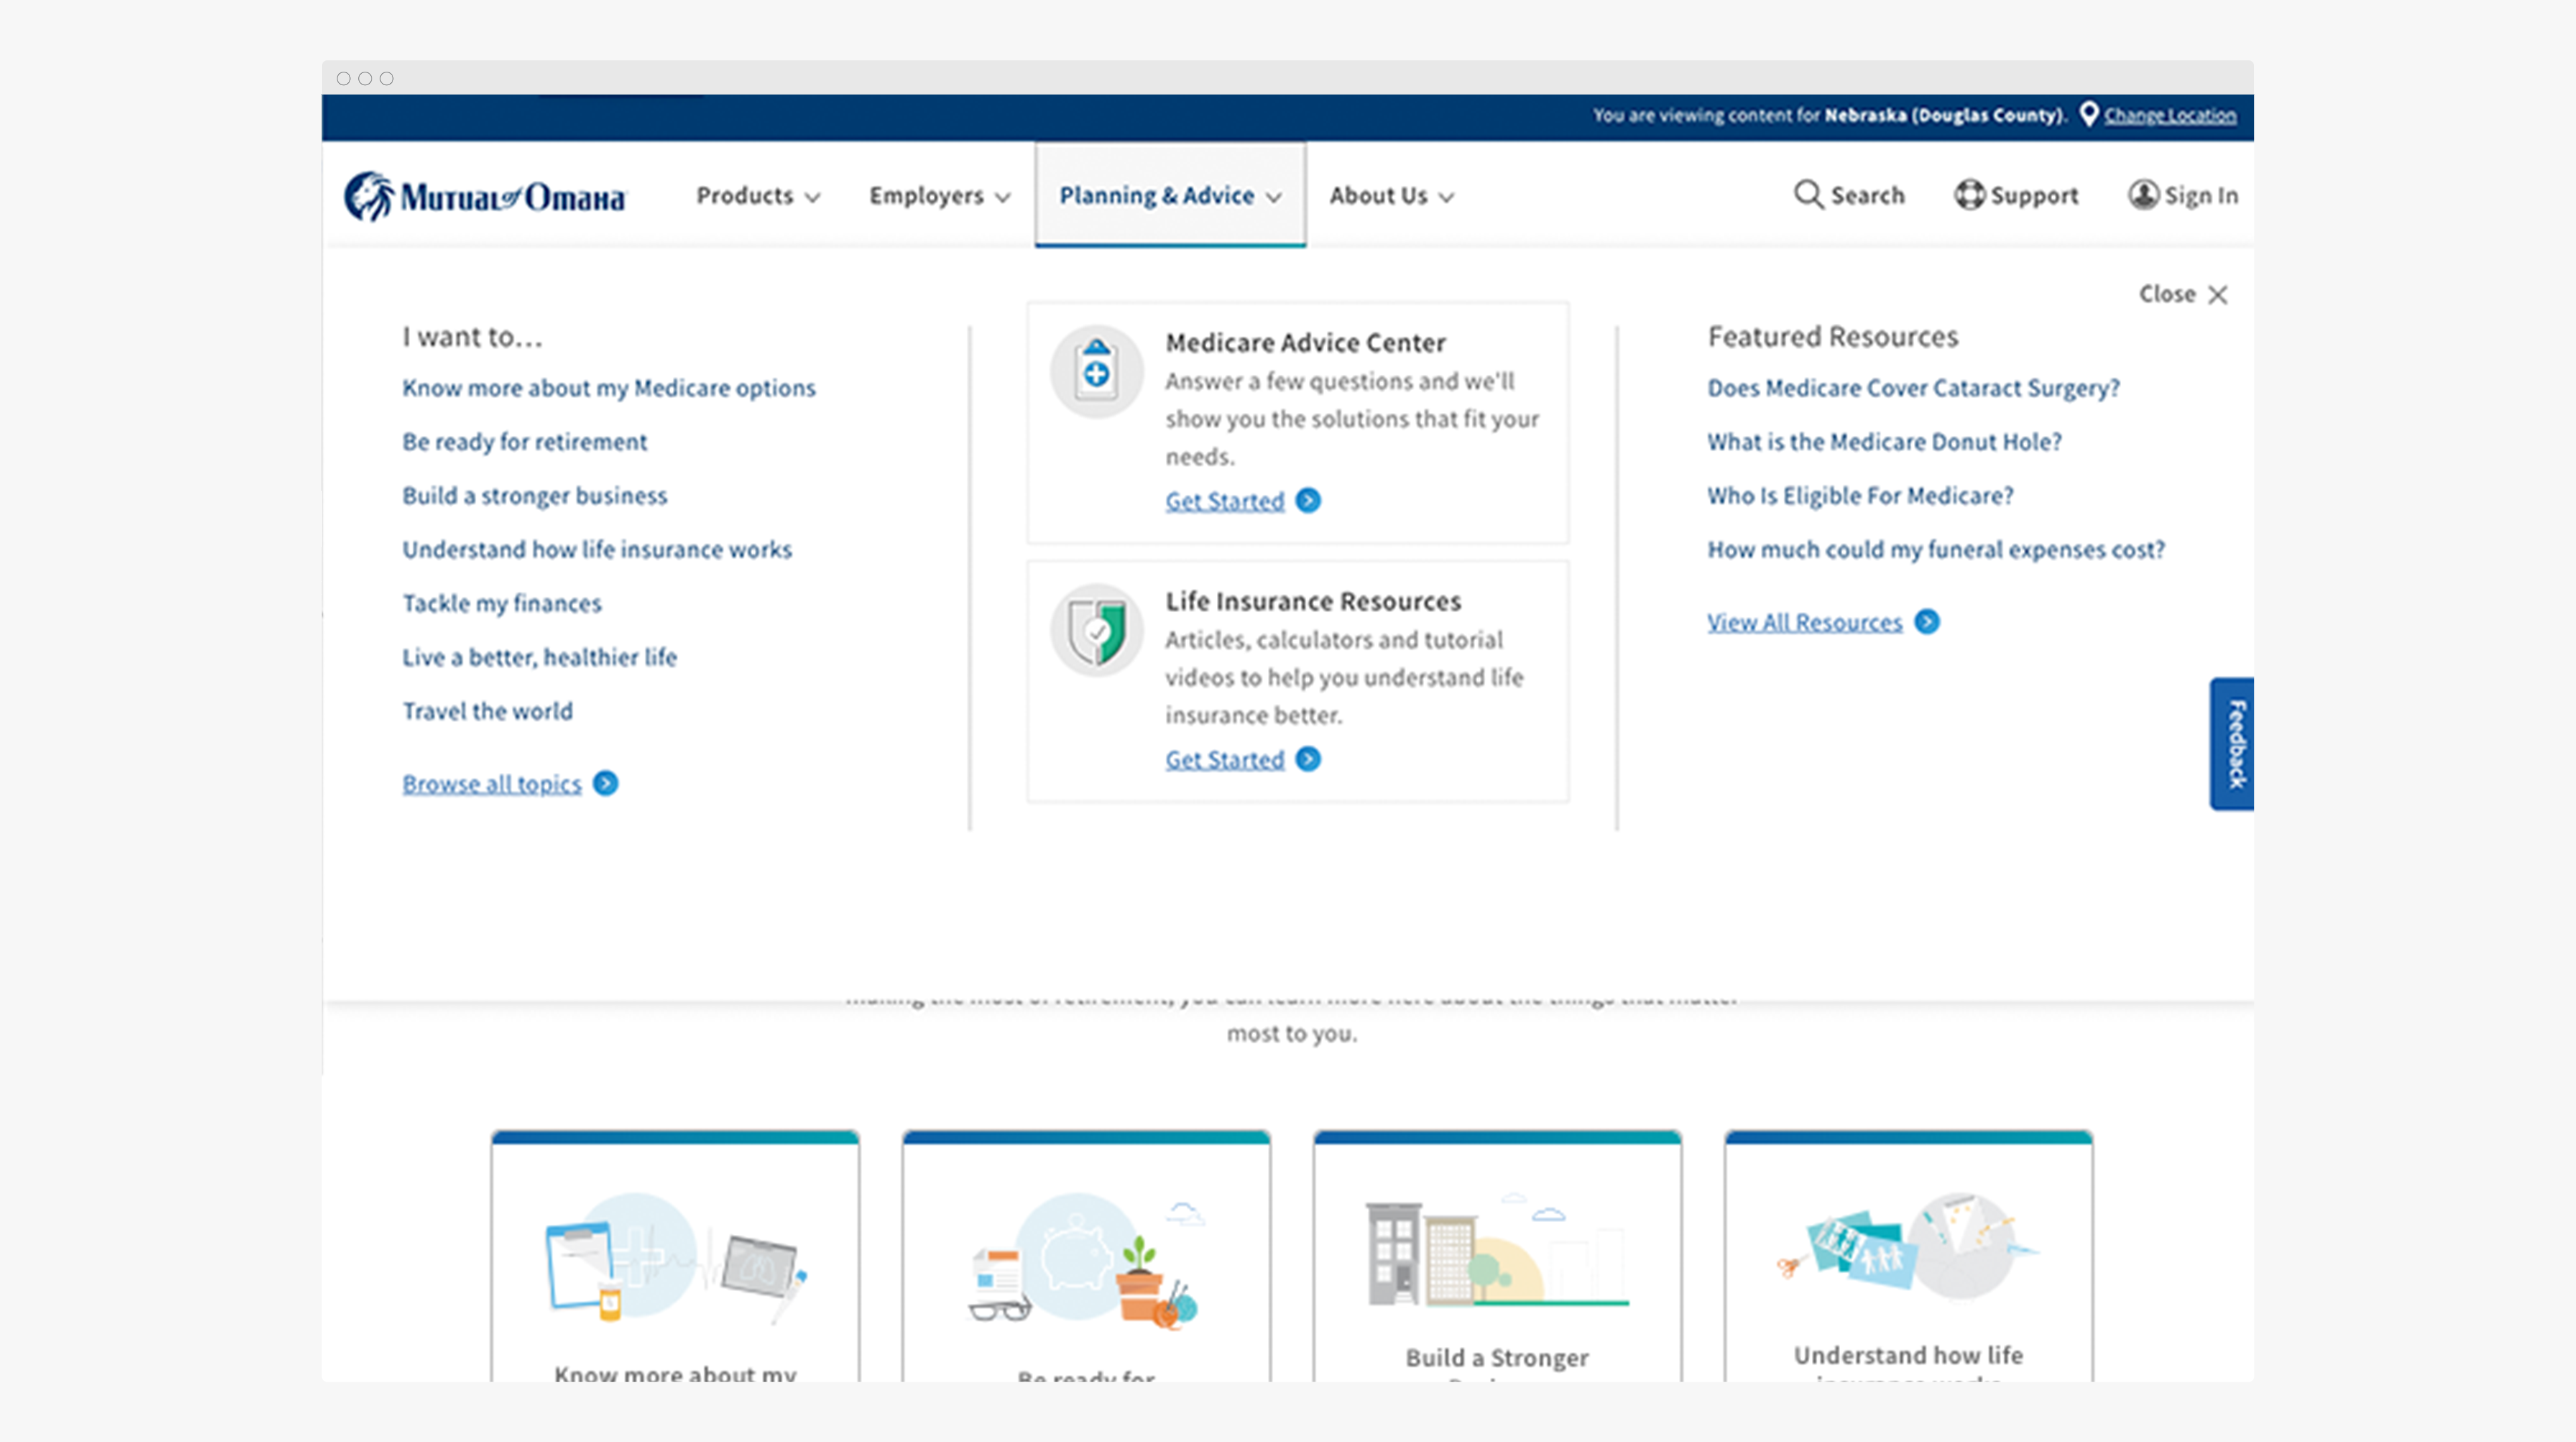Screen dimensions: 2576x1442
Task: Click the Mutual of Omaha lion logo
Action: [x=369, y=196]
